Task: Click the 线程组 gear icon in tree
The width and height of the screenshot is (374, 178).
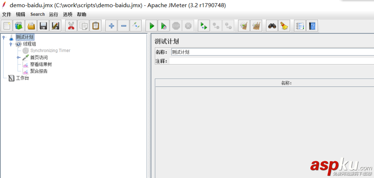Action: (x=18, y=44)
